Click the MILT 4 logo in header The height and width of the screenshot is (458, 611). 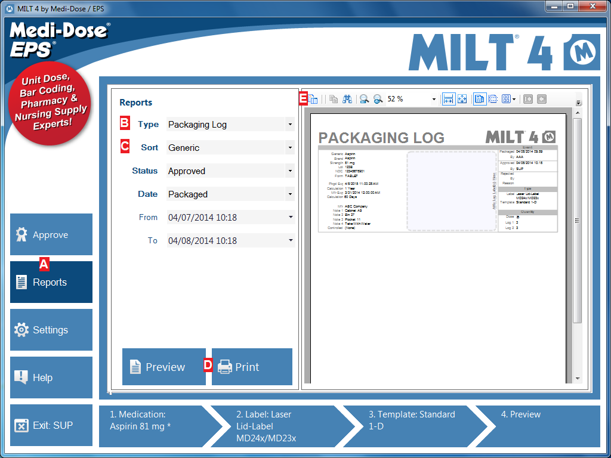click(504, 52)
